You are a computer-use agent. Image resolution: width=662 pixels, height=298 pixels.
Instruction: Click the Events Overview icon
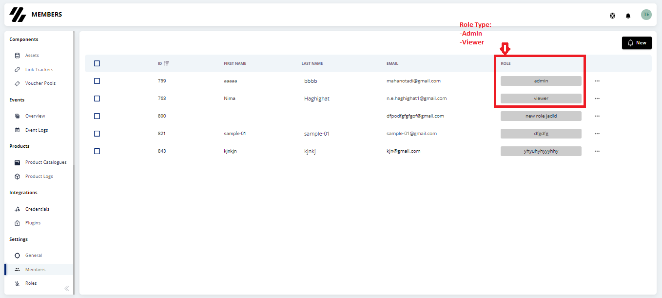tap(18, 116)
